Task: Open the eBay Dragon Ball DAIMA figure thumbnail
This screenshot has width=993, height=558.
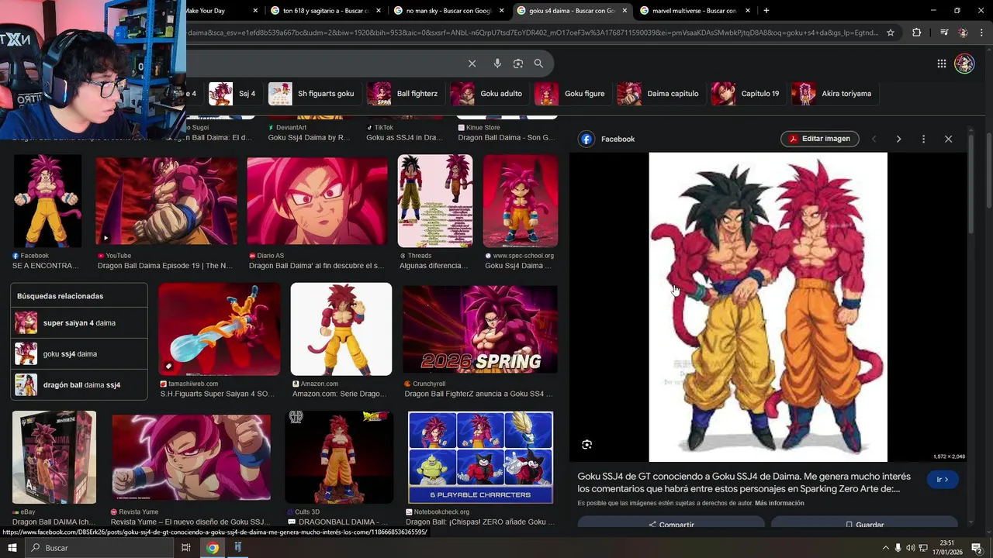Action: tap(54, 457)
